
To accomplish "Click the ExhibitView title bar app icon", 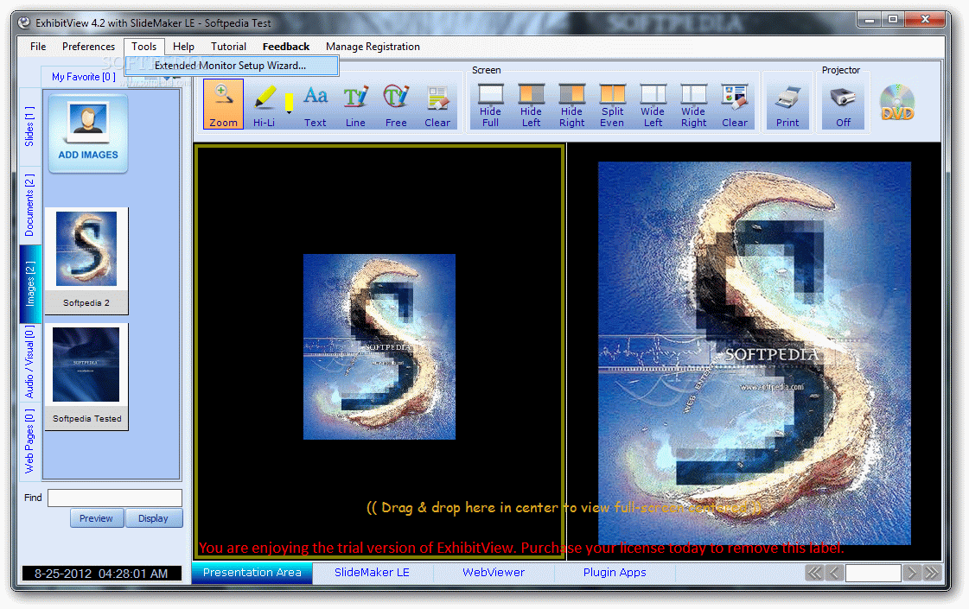I will 24,22.
